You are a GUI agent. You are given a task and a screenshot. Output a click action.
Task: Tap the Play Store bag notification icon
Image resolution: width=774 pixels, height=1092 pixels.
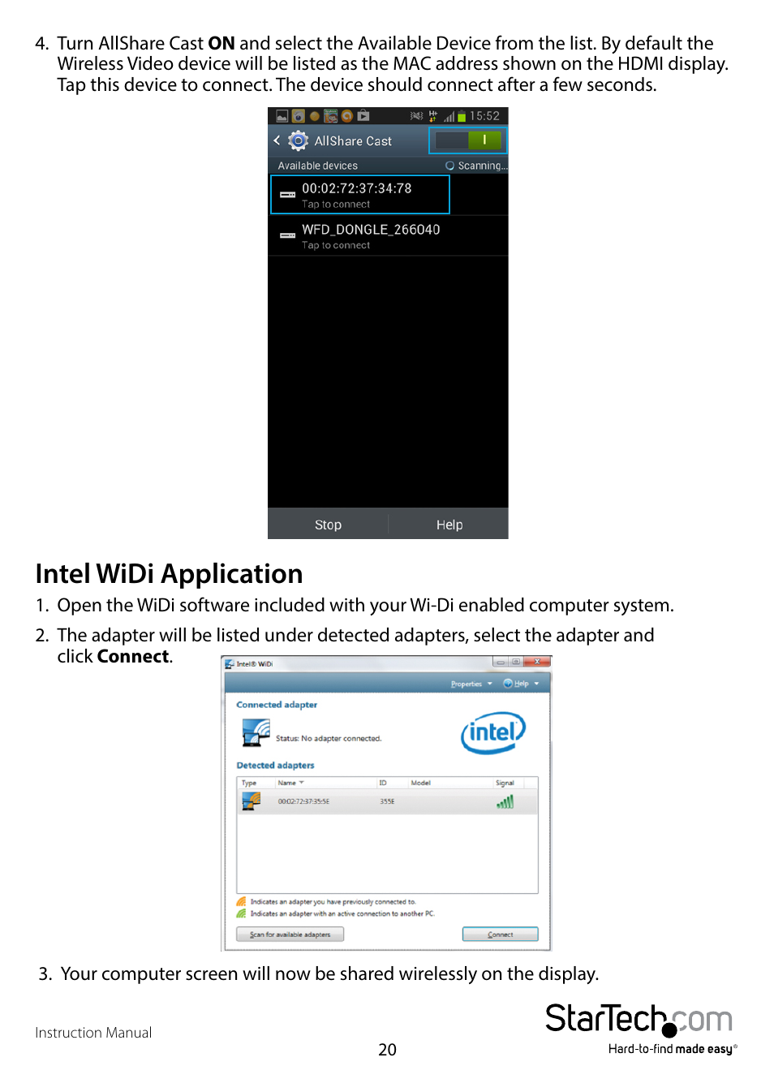tap(363, 116)
